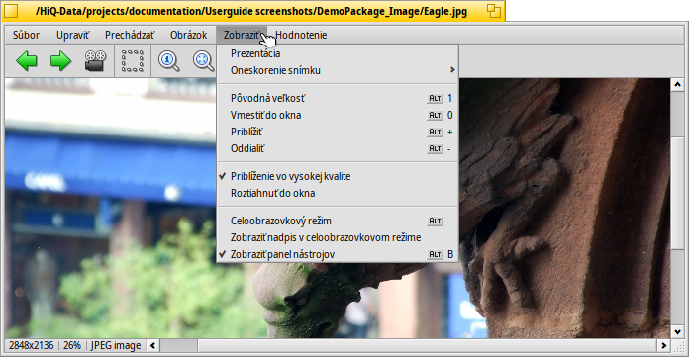Start slideshow using the film camera icon
This screenshot has height=357, width=689.
coord(95,60)
